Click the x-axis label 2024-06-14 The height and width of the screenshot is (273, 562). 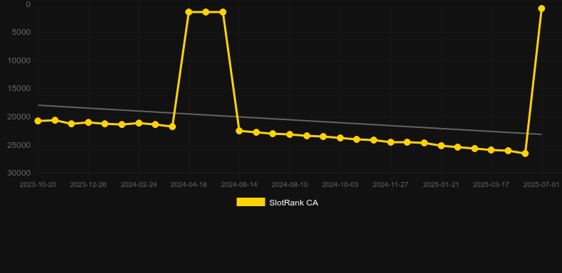[x=239, y=185]
